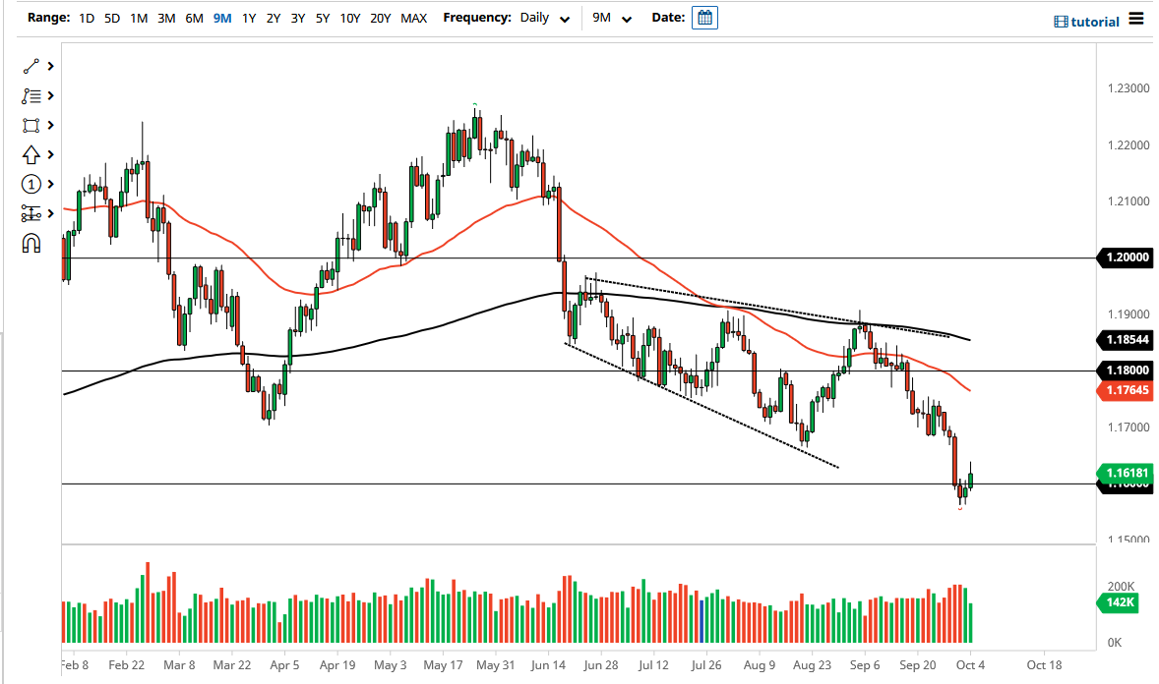Screen dimensions: 1159x684
Task: Set range to 1M
Action: 139,18
